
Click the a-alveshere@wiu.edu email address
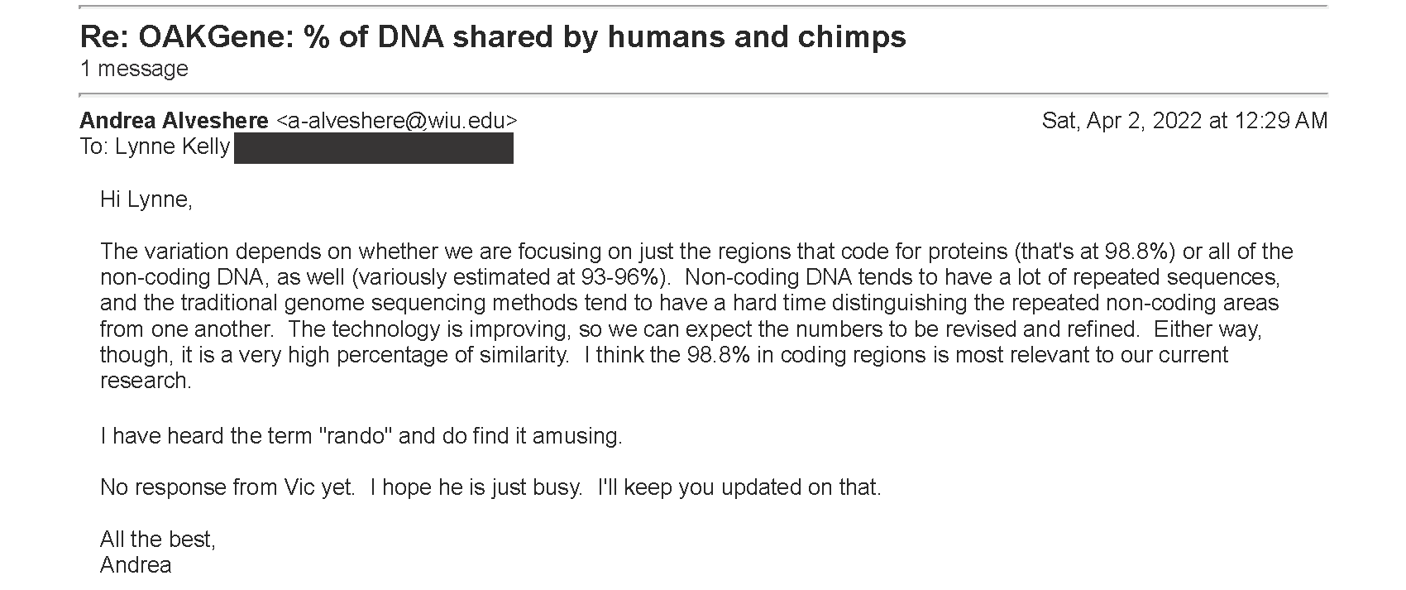coord(396,121)
